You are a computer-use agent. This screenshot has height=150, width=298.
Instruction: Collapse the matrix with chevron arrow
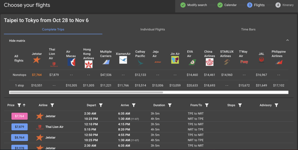[288, 40]
